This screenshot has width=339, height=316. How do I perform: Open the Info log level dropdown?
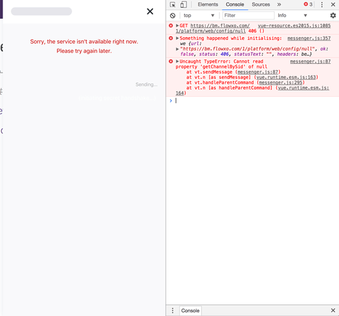(x=292, y=16)
